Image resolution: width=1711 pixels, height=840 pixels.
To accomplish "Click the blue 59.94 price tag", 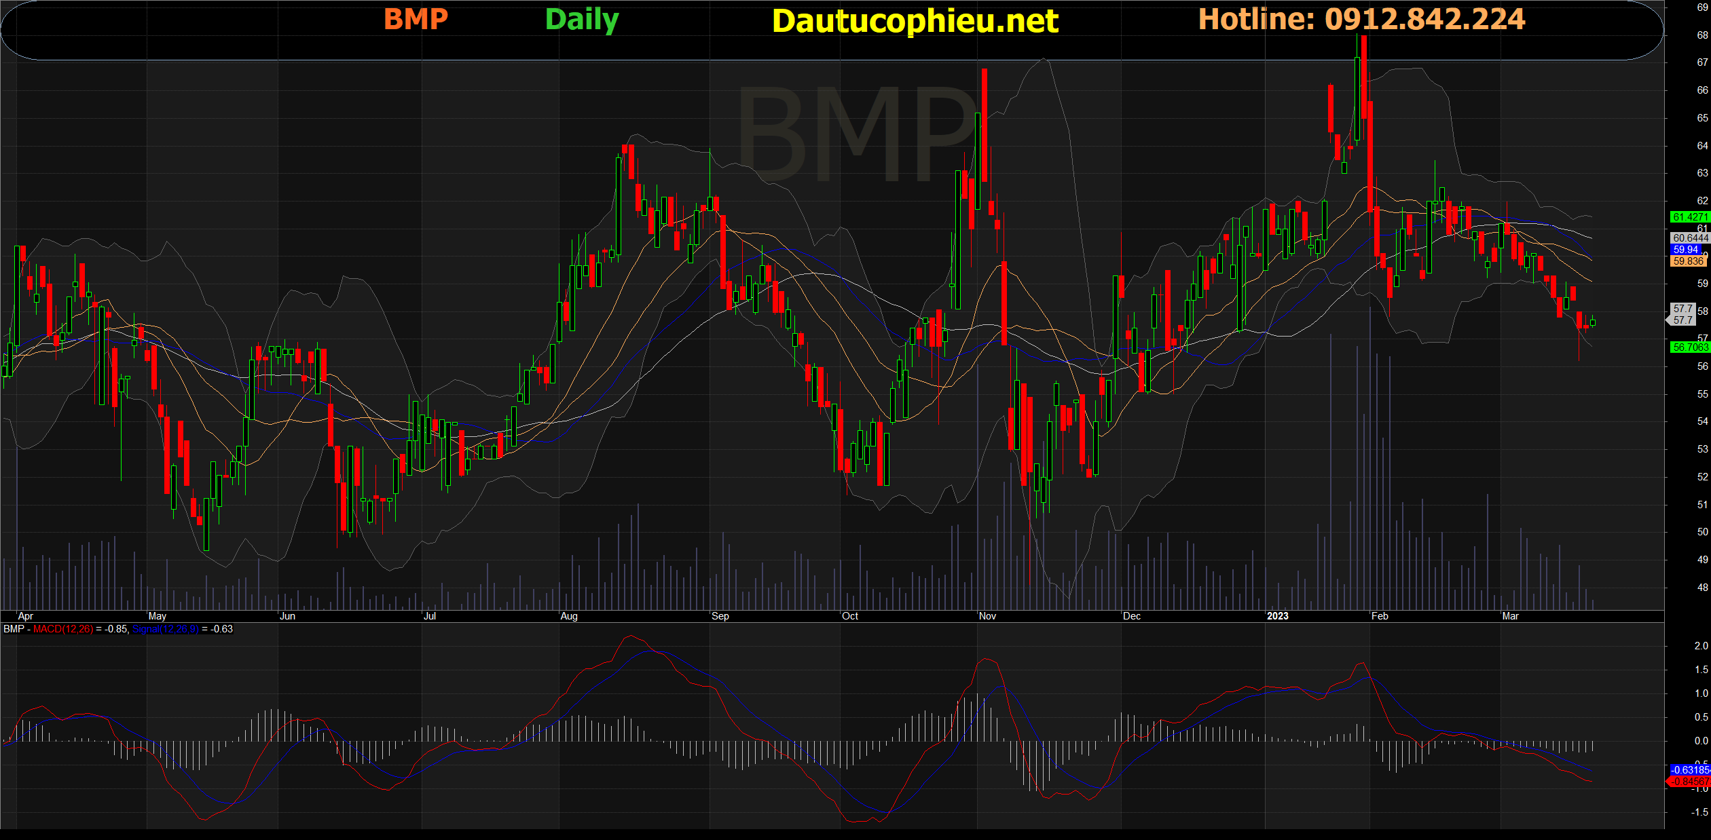I will [x=1687, y=250].
